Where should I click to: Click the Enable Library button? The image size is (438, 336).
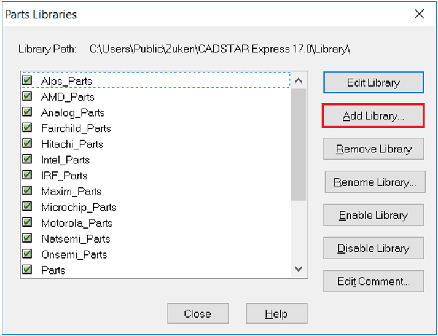pos(373,215)
